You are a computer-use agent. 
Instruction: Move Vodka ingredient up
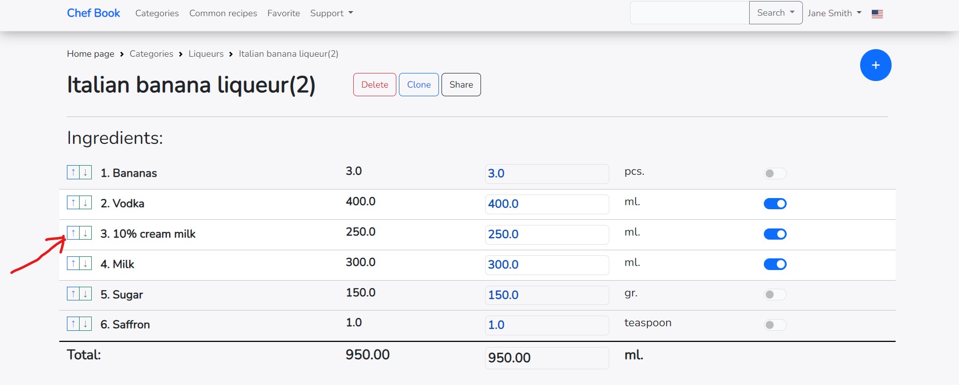click(x=73, y=203)
